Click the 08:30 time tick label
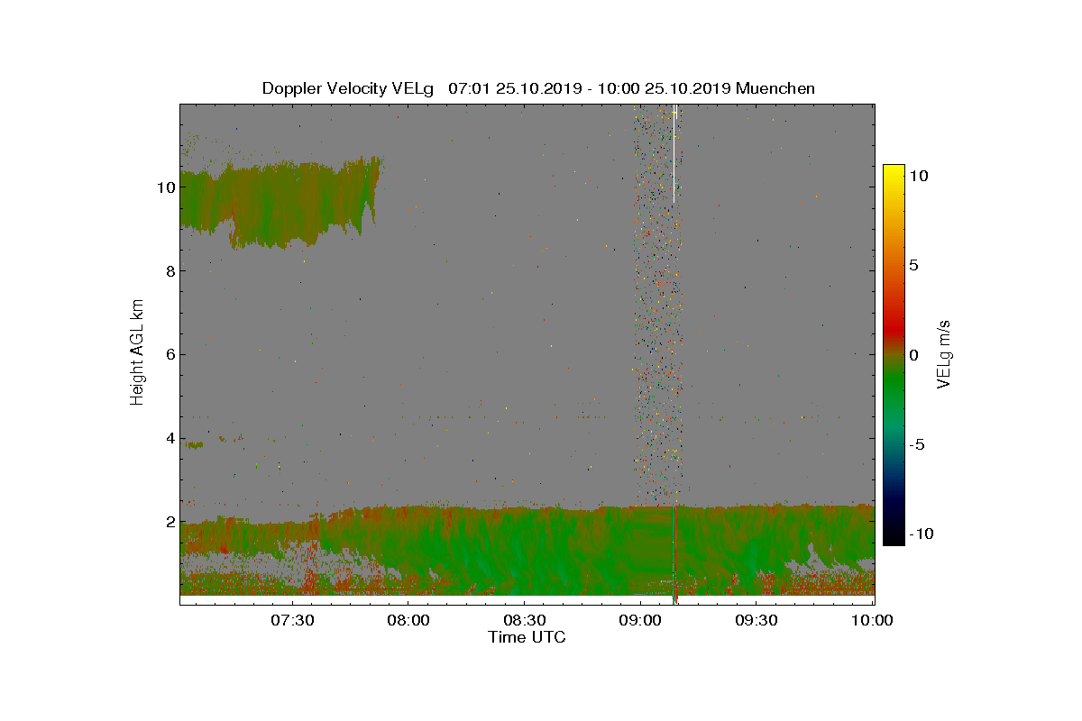 tap(525, 620)
